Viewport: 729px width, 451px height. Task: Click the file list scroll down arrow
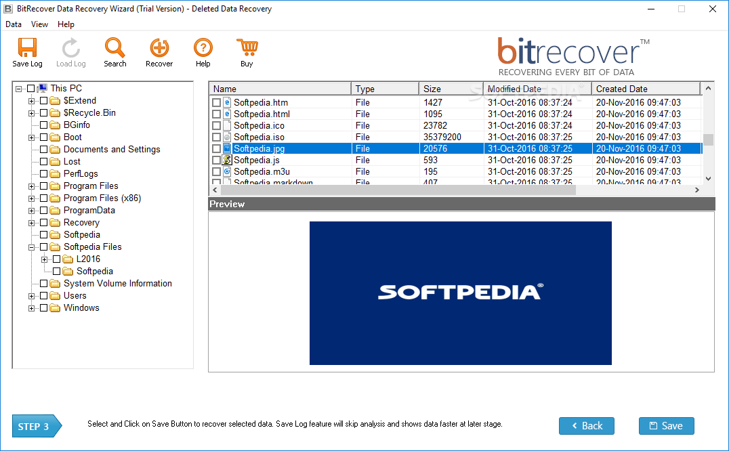coord(708,178)
